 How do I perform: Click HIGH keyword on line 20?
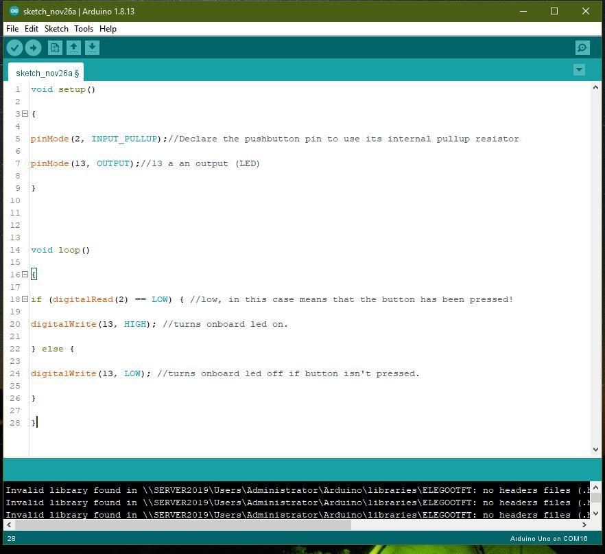(135, 324)
